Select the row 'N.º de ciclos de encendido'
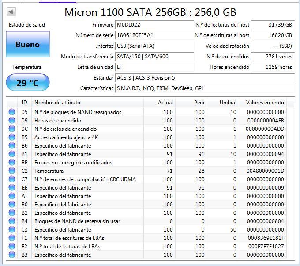The width and height of the screenshot is (300, 266). point(147,129)
